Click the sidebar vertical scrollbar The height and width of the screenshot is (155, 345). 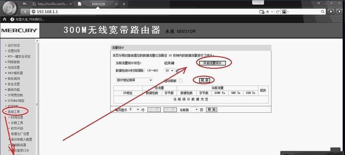(x=37, y=96)
